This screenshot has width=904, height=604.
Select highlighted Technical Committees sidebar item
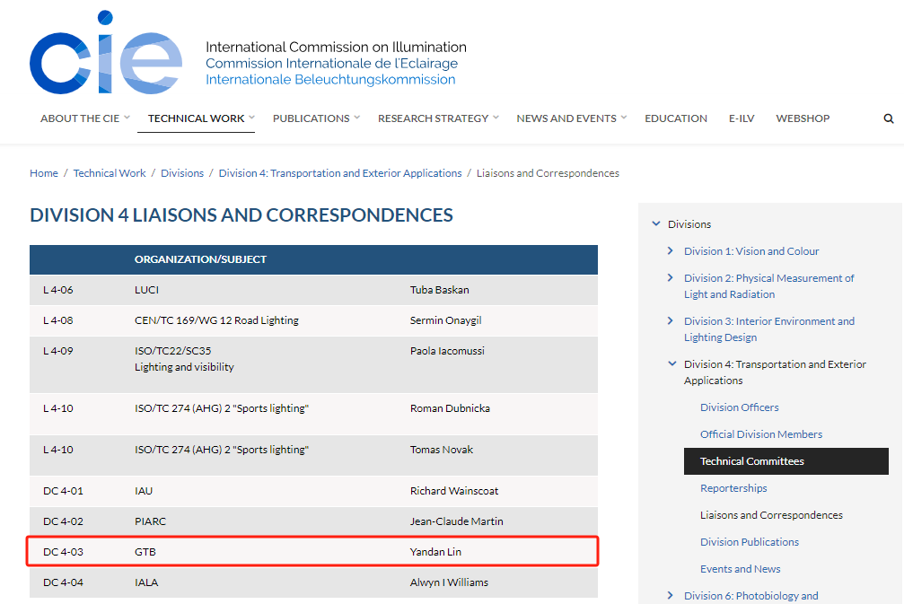tap(786, 461)
